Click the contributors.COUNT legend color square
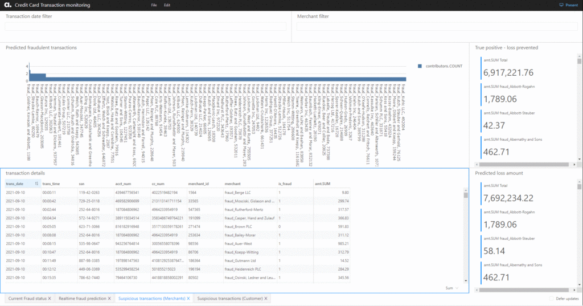 coord(420,66)
